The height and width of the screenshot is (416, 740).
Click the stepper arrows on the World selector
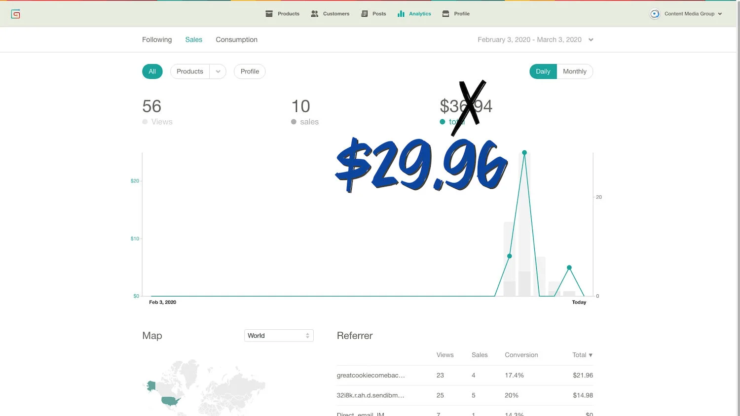pyautogui.click(x=307, y=335)
